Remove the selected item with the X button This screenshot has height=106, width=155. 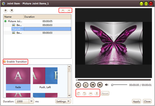pyautogui.click(x=12, y=10)
